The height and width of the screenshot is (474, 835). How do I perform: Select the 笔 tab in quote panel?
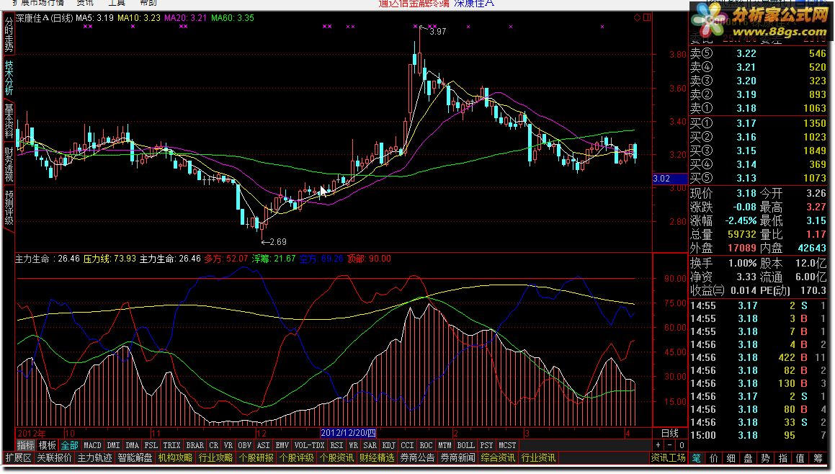697,458
